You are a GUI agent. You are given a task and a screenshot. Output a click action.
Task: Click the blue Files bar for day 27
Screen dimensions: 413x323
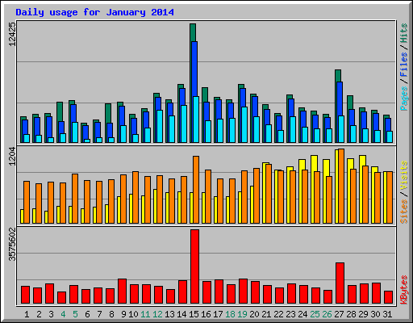[340, 99]
